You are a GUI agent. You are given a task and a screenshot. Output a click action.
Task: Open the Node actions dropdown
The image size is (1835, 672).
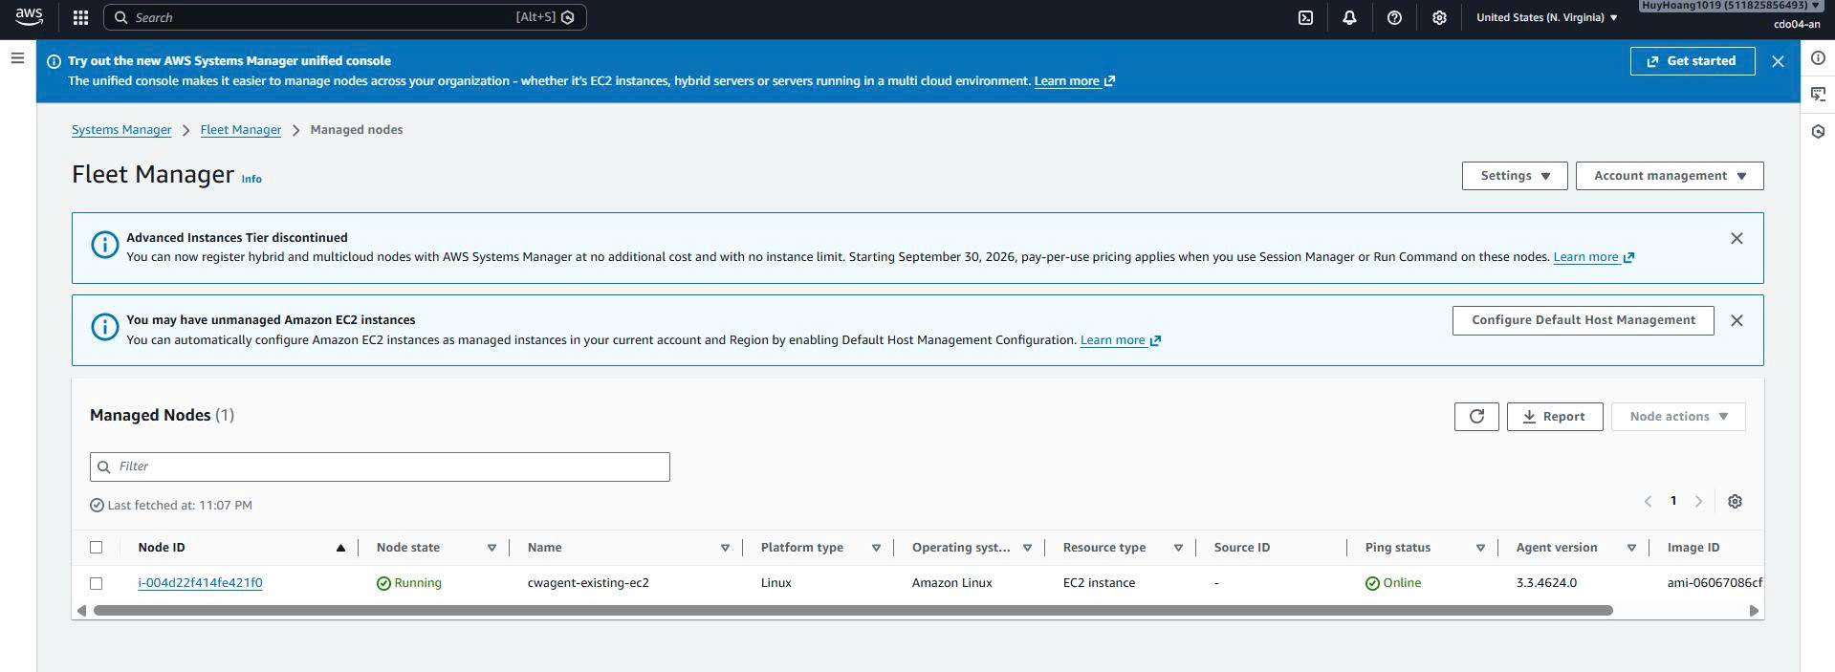click(x=1678, y=417)
